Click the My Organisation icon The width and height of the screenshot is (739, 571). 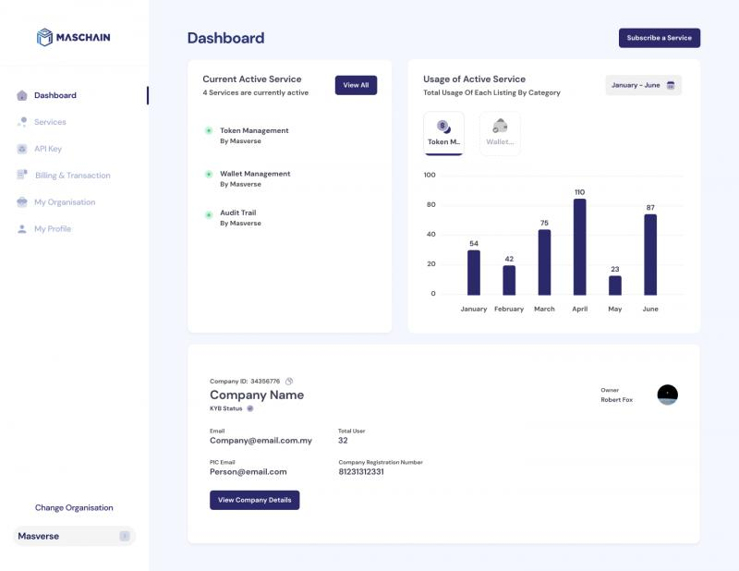pyautogui.click(x=22, y=202)
